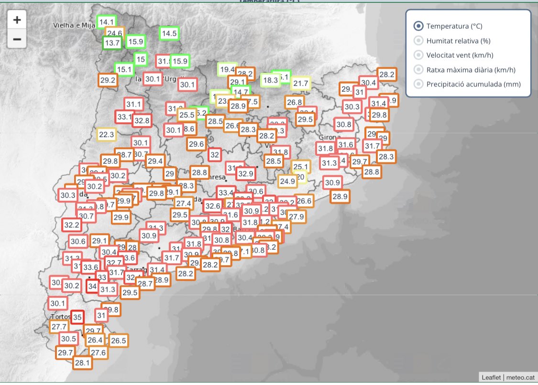
Task: Click the 15.1 station marker
Action: click(124, 69)
